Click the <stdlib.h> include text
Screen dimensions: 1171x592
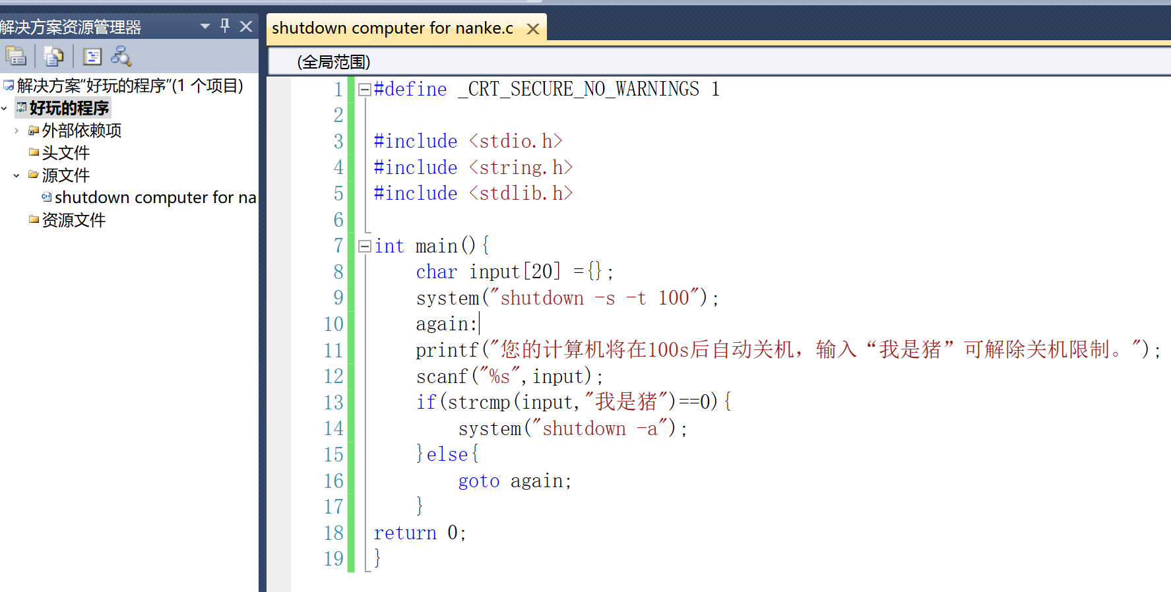click(x=521, y=193)
